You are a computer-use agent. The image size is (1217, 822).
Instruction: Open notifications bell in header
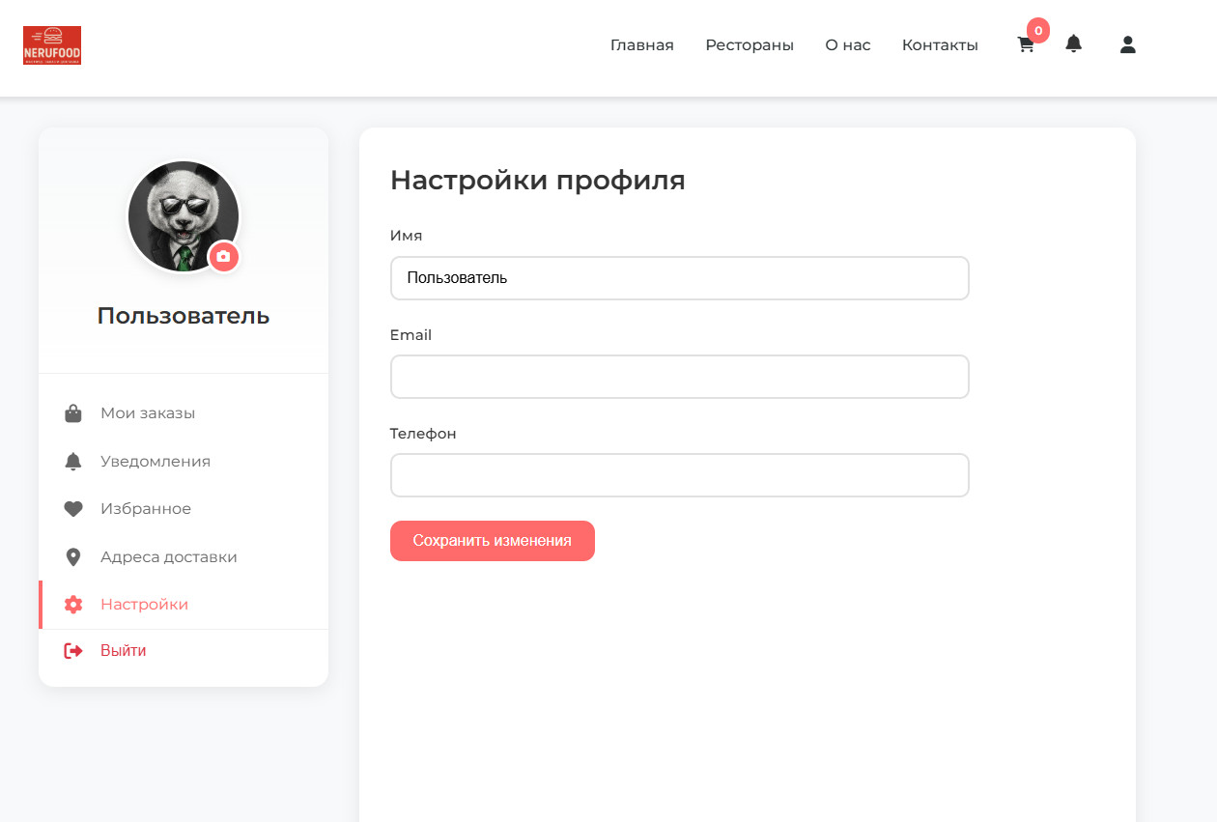click(x=1073, y=43)
